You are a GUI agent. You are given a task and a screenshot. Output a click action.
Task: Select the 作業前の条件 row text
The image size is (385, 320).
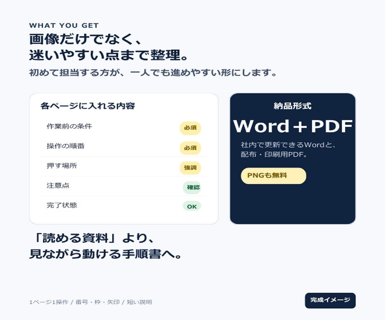69,126
